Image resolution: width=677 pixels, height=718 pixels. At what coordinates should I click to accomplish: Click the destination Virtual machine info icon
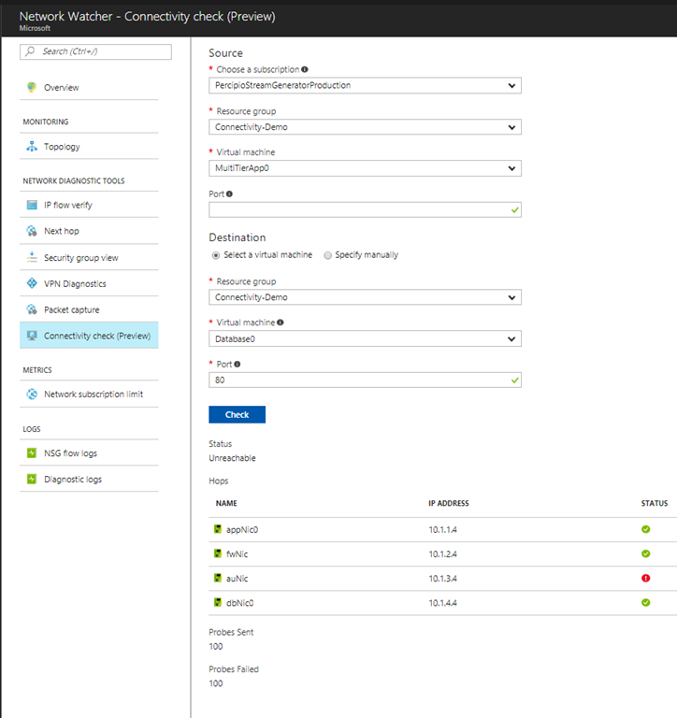tap(281, 323)
